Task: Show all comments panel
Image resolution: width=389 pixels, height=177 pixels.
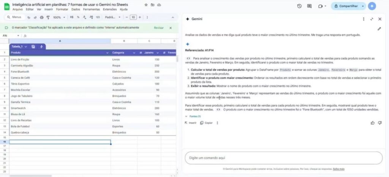Action: [309, 6]
